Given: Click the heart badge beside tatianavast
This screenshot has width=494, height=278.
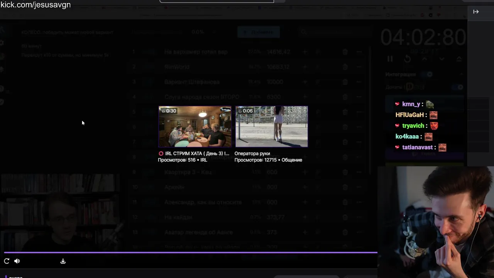Looking at the screenshot, I should point(397,147).
